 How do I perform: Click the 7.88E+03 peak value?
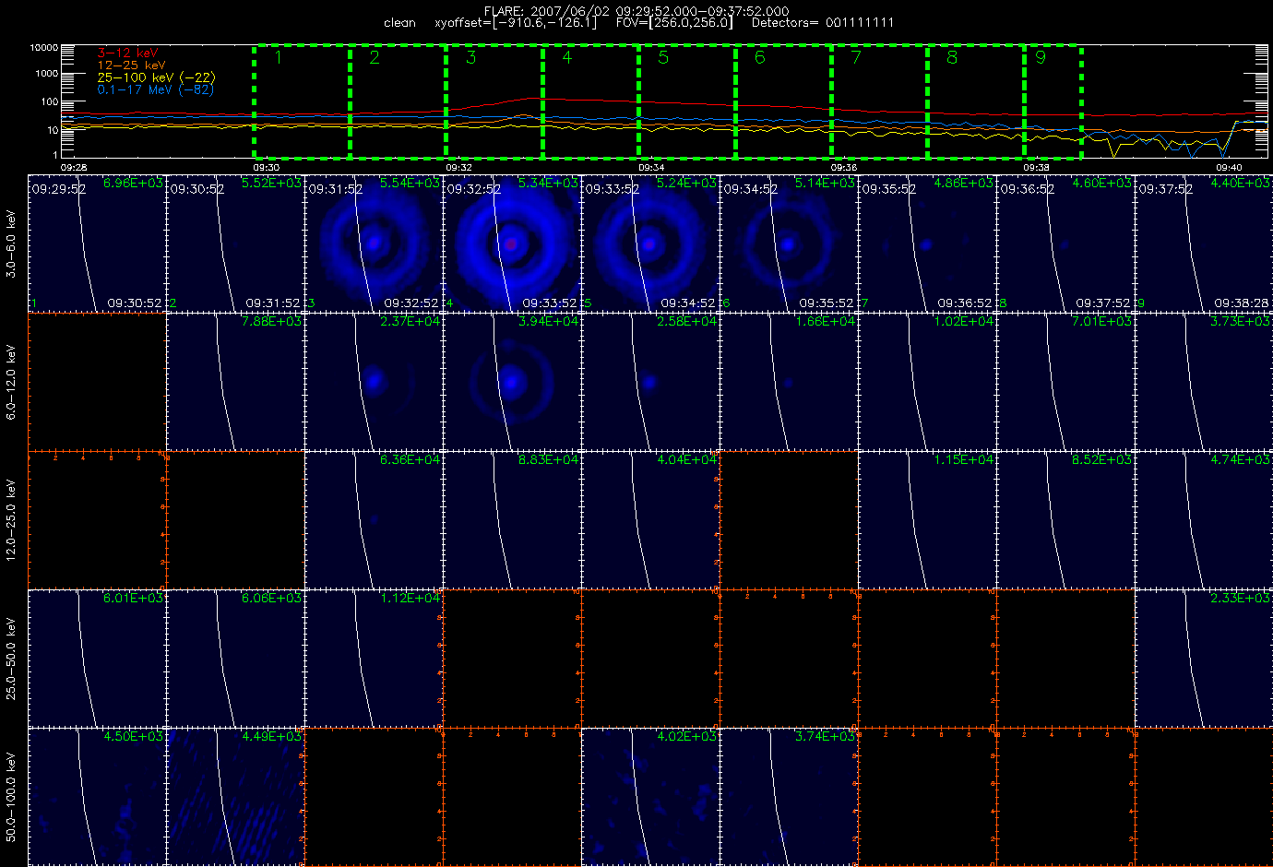point(272,321)
